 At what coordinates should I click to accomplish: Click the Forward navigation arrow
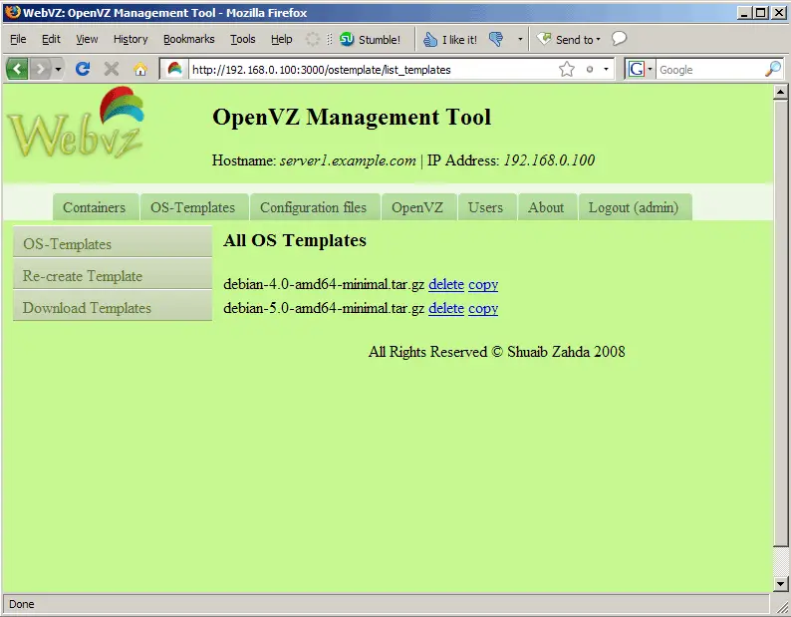coord(41,69)
